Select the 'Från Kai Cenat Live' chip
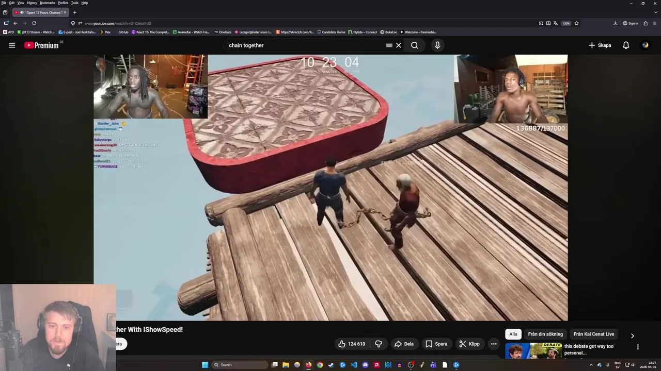Image resolution: width=661 pixels, height=371 pixels. point(594,334)
